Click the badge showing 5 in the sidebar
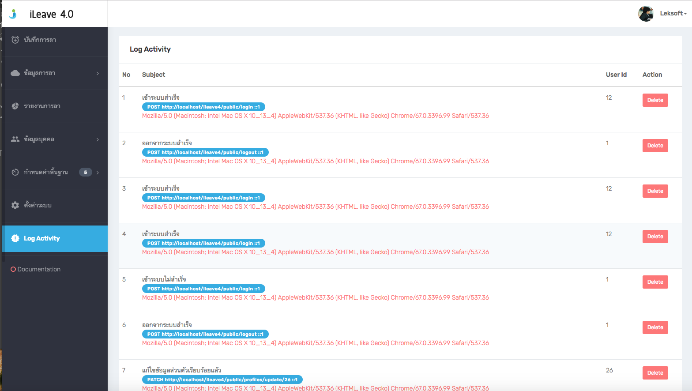Viewport: 692px width, 391px height. click(86, 172)
